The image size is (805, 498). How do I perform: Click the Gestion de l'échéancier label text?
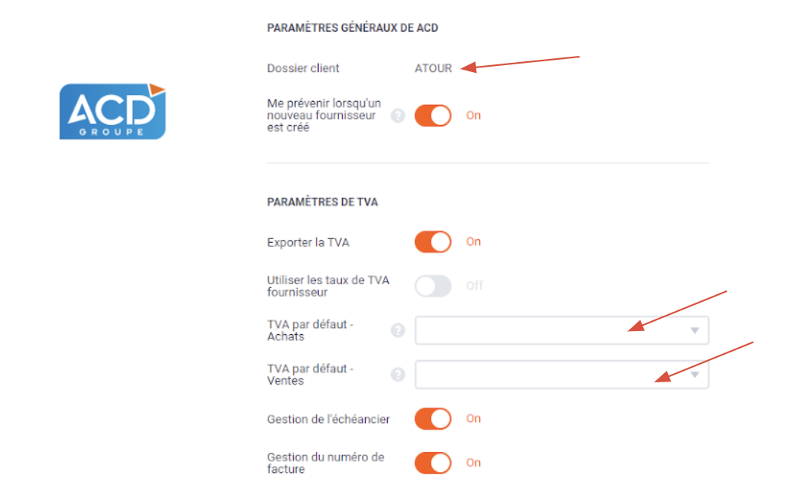coord(329,419)
